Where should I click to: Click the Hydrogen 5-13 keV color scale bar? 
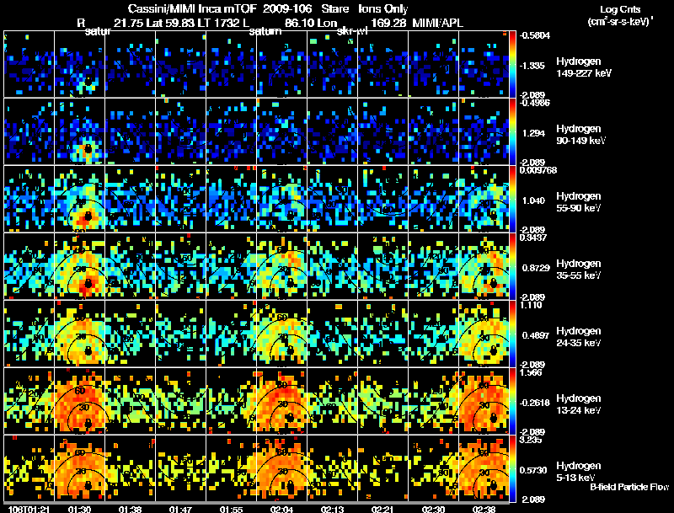pos(512,468)
